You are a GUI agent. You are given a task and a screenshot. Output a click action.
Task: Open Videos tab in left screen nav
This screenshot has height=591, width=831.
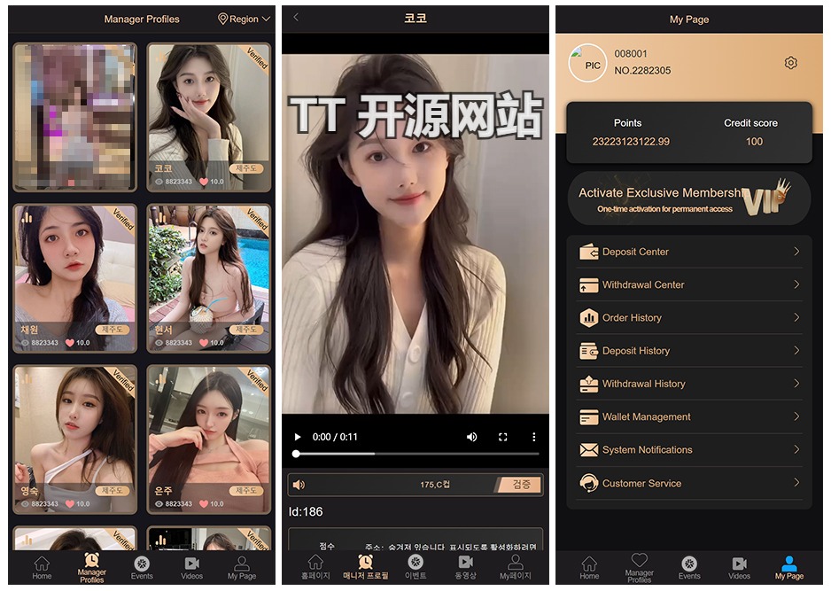tap(192, 568)
